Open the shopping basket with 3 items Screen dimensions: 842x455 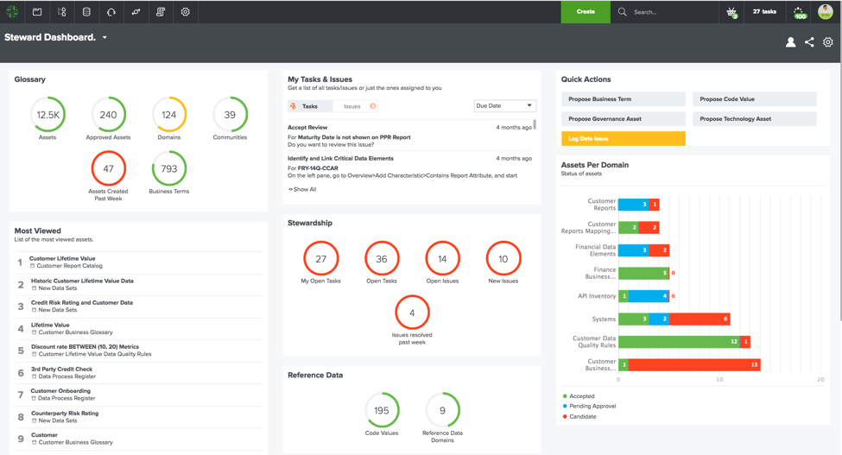pyautogui.click(x=731, y=12)
